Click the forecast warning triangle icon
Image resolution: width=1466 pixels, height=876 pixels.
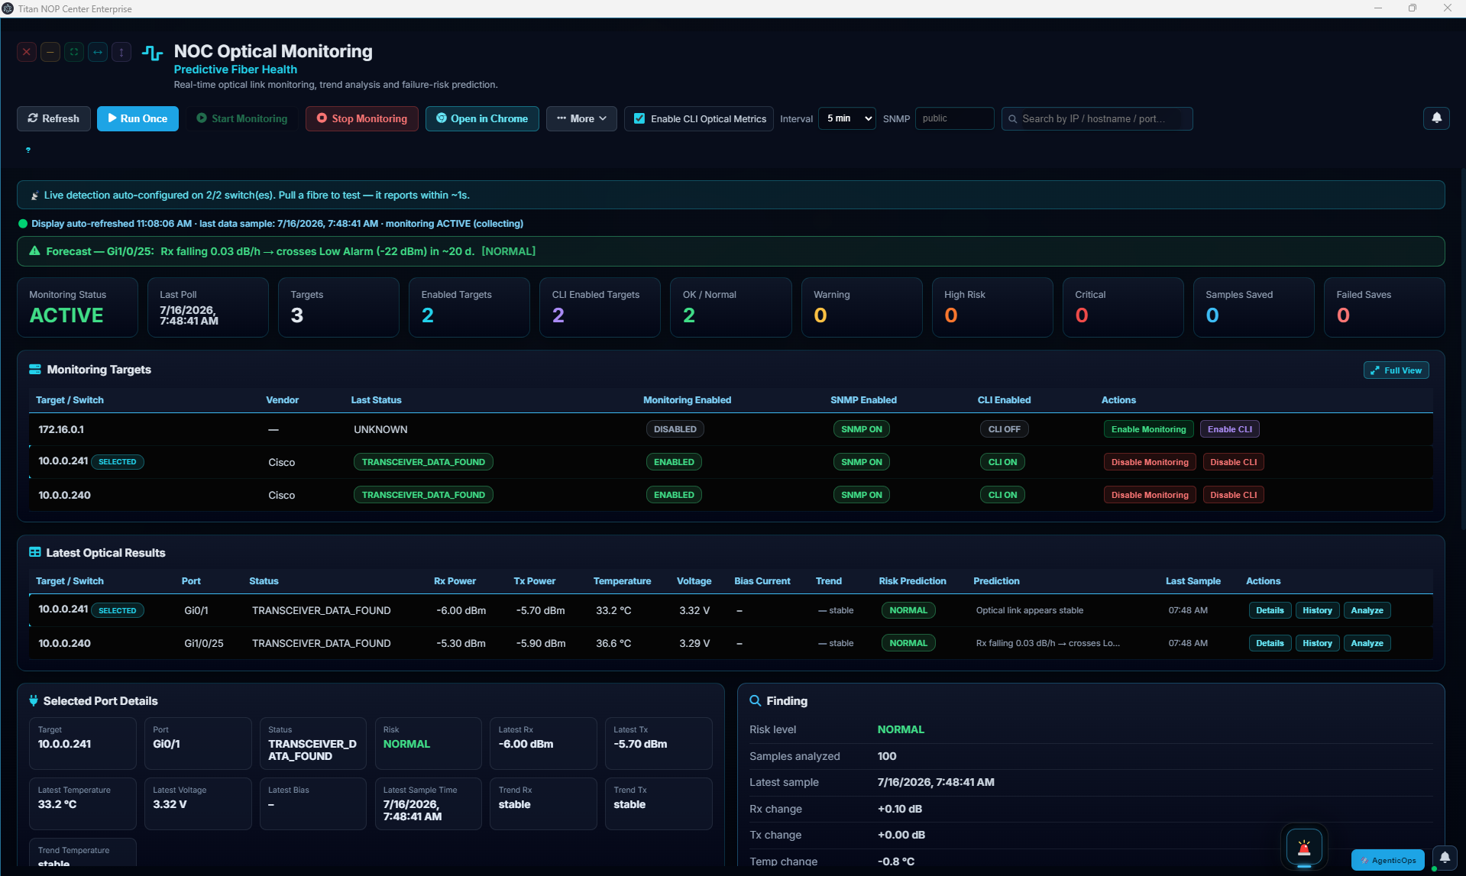coord(34,251)
